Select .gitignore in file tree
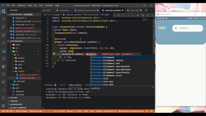 point(20,91)
